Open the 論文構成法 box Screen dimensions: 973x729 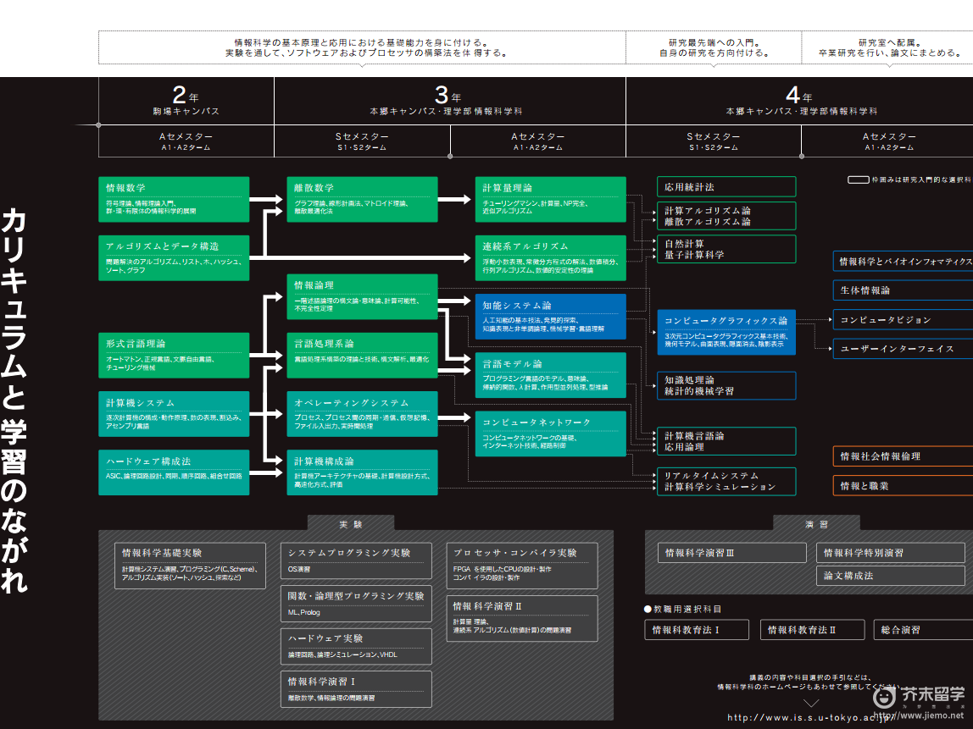[x=891, y=576]
